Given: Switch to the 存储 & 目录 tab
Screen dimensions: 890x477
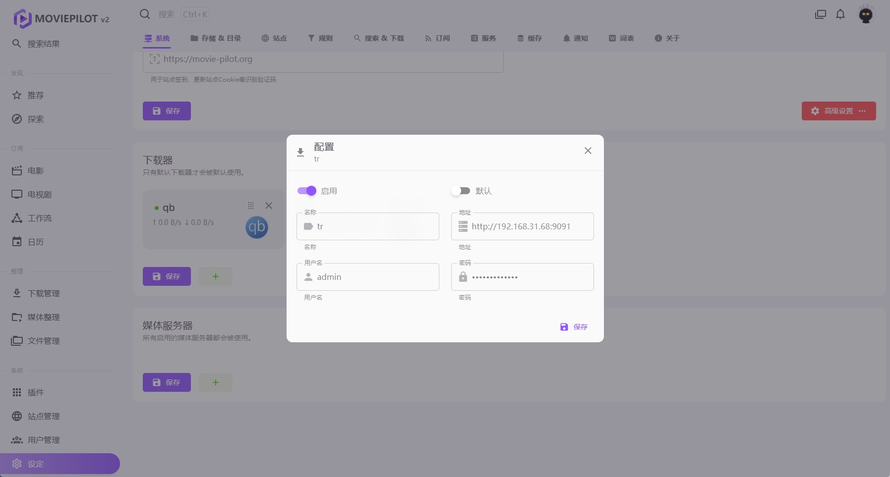Looking at the screenshot, I should pyautogui.click(x=216, y=38).
